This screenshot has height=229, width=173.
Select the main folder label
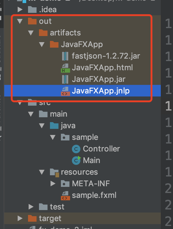pos(58,114)
